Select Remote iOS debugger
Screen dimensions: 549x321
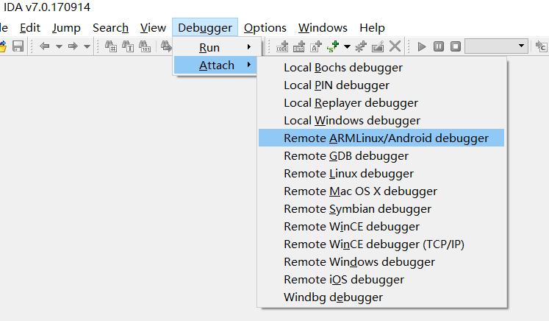click(381, 280)
